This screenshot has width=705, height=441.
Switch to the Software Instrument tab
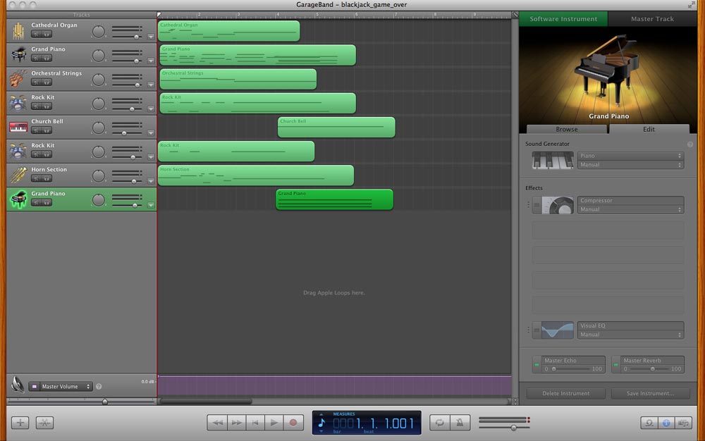[x=563, y=19]
